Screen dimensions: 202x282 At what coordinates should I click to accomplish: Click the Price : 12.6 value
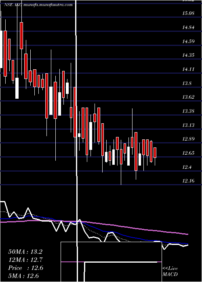[25, 268]
